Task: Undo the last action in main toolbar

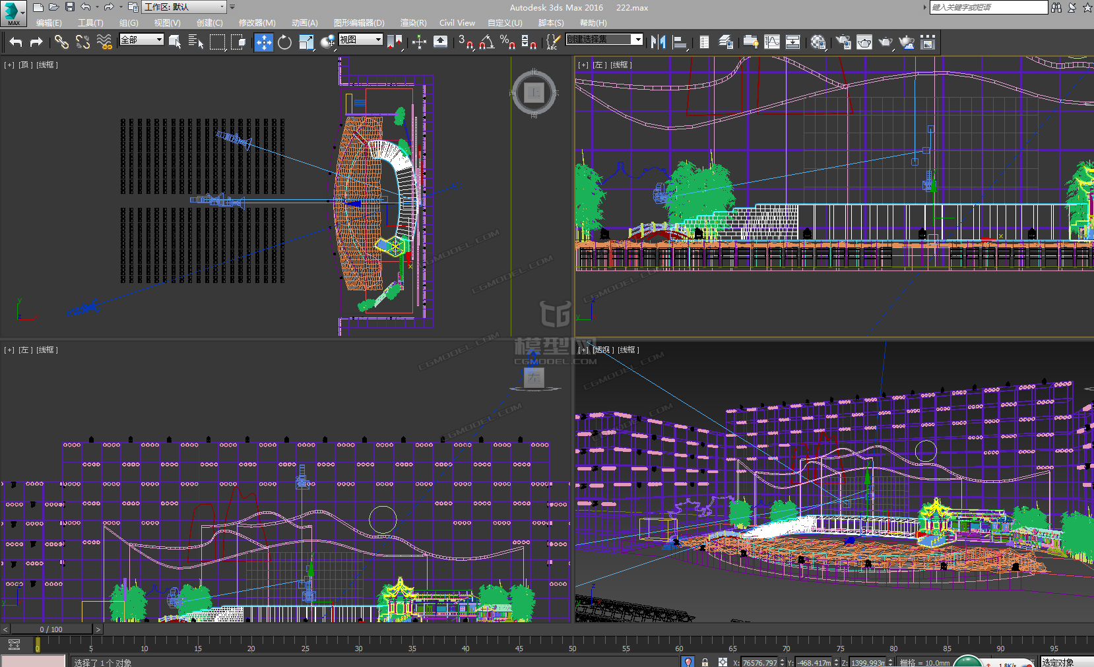Action: point(16,43)
